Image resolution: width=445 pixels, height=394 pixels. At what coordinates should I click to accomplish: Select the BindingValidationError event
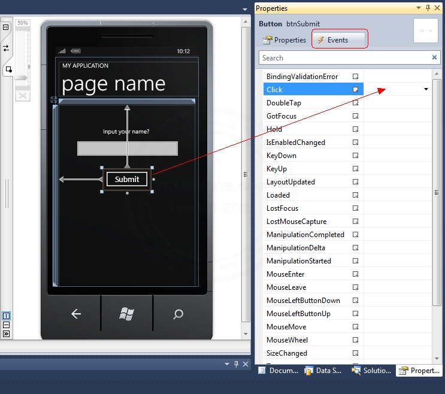[x=302, y=77]
